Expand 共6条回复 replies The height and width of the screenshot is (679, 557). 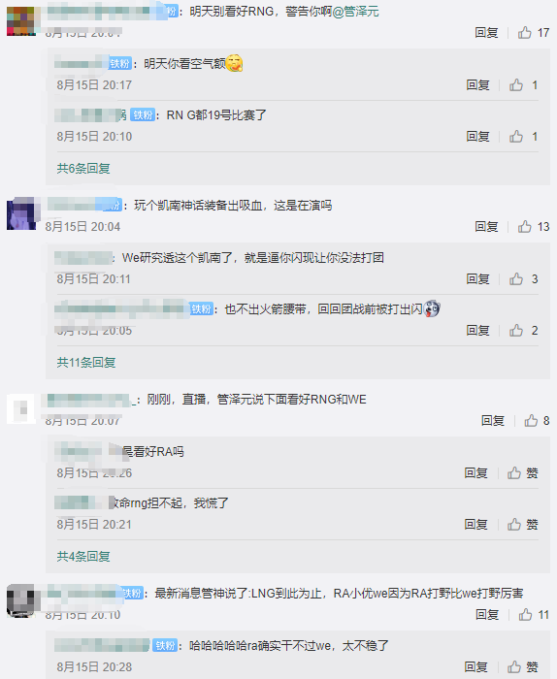pyautogui.click(x=83, y=168)
